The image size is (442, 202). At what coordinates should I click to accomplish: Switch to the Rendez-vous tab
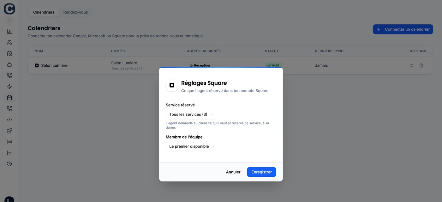tap(75, 12)
